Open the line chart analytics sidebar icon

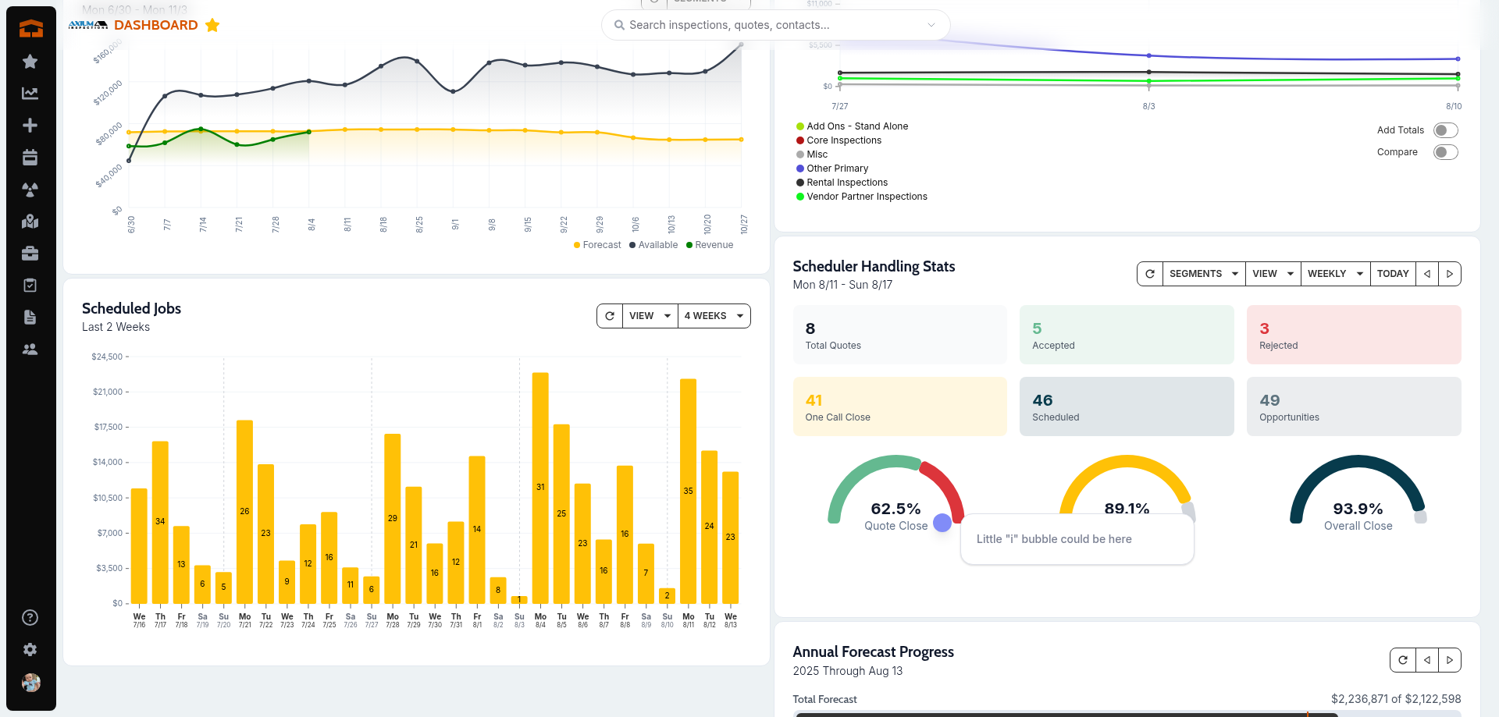point(30,94)
